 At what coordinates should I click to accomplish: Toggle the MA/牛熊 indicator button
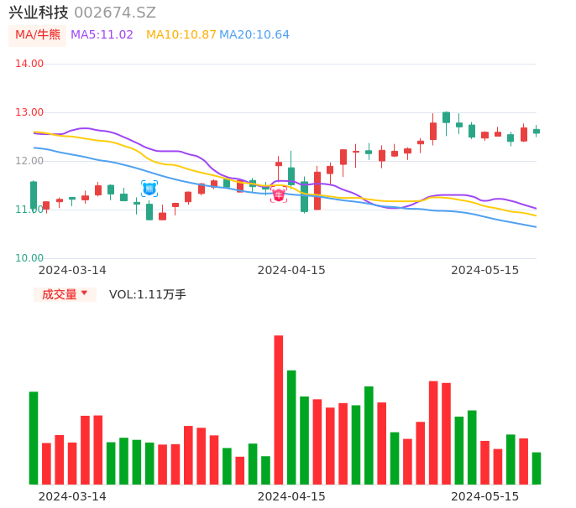coord(38,35)
